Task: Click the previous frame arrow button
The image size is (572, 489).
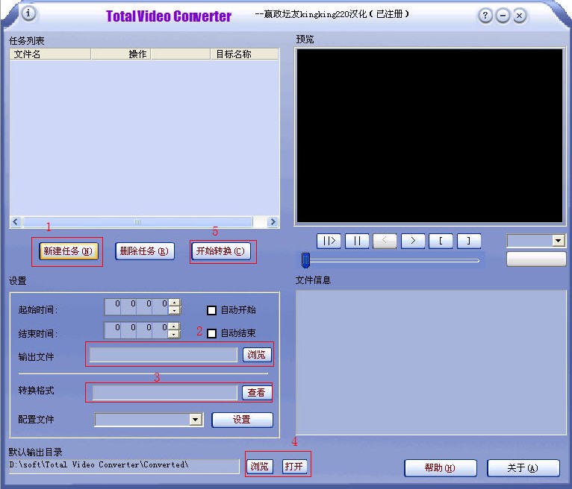Action: point(385,241)
